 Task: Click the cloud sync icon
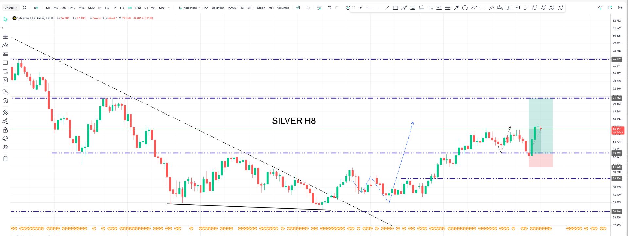click(x=600, y=8)
